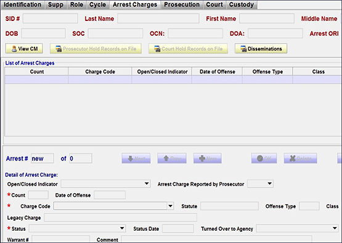The image size is (342, 243).
Task: Open the Disseminations button
Action: click(261, 49)
